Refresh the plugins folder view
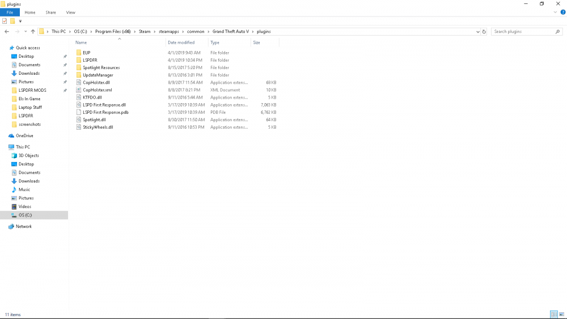 pyautogui.click(x=484, y=31)
